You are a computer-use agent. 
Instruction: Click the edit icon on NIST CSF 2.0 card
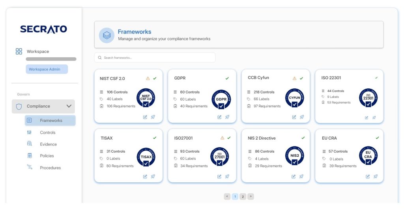(145, 117)
